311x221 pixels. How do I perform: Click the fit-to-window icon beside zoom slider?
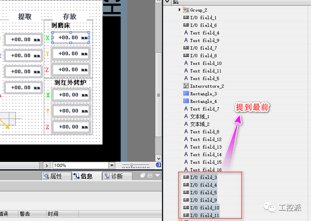(158, 165)
